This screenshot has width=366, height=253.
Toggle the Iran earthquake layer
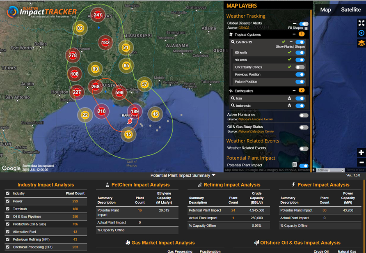click(x=300, y=98)
